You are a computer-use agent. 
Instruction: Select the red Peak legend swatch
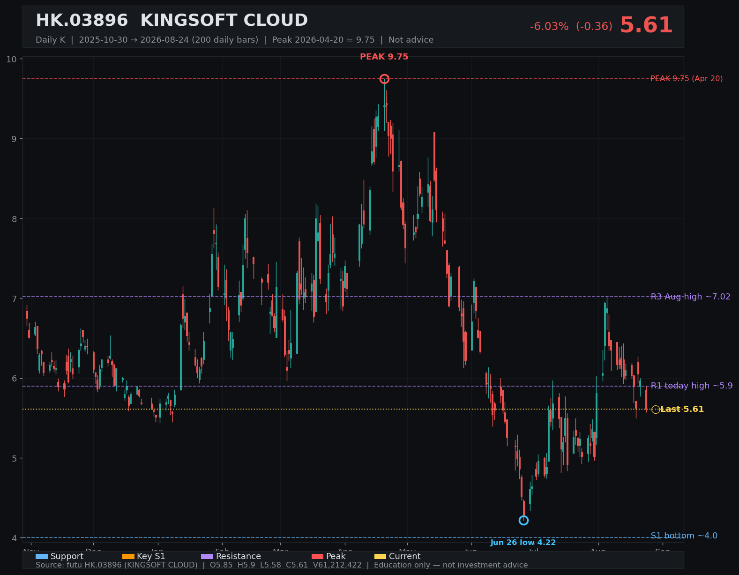click(x=317, y=557)
